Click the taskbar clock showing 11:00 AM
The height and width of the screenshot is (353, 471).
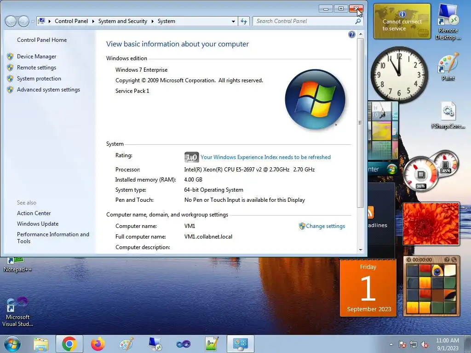(447, 344)
